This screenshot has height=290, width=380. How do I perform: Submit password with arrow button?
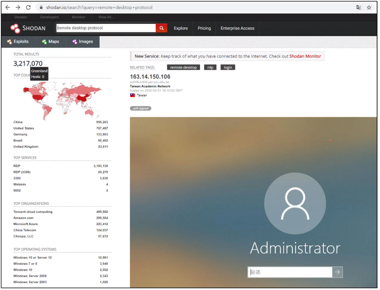[337, 272]
